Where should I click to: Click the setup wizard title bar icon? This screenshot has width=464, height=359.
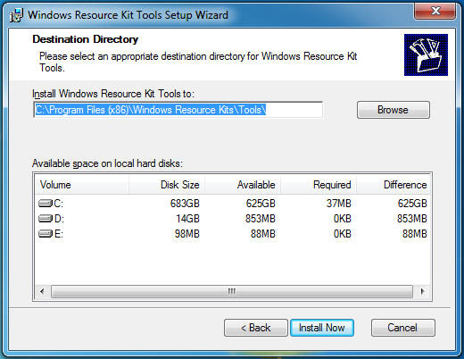pos(16,15)
